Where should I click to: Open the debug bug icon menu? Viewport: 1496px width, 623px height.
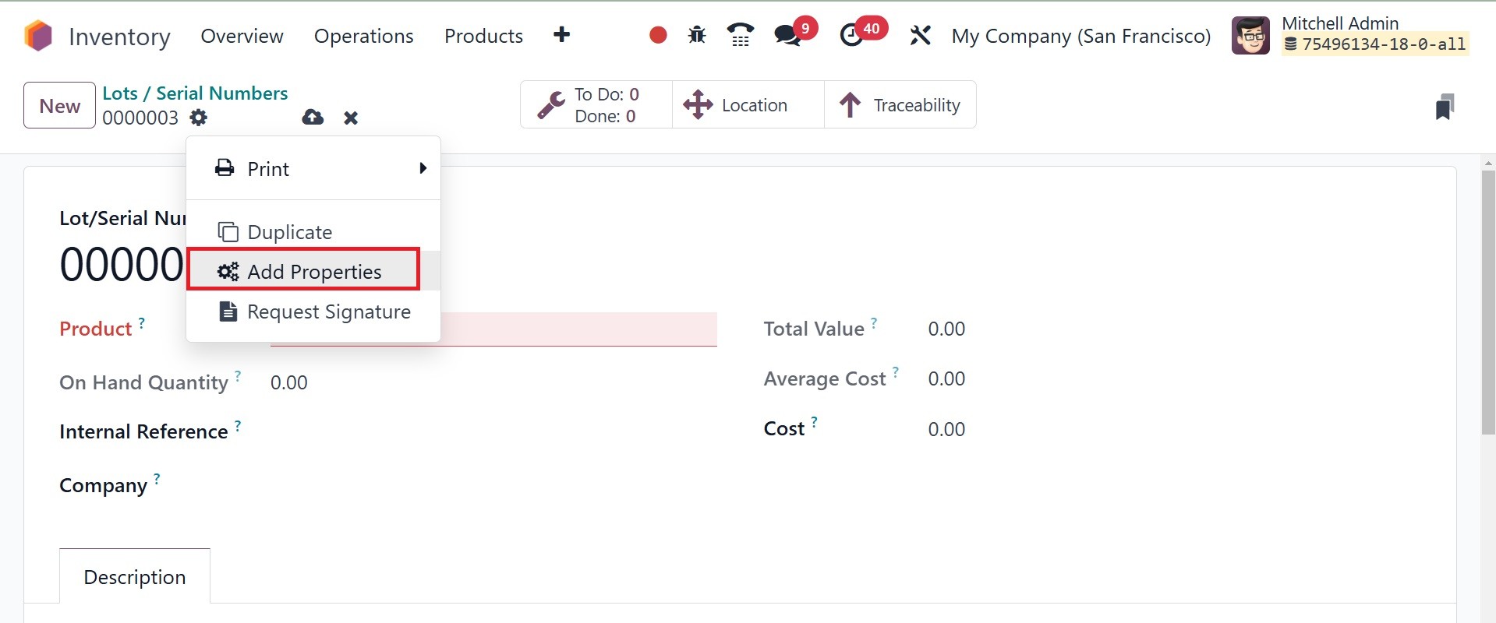pos(697,35)
